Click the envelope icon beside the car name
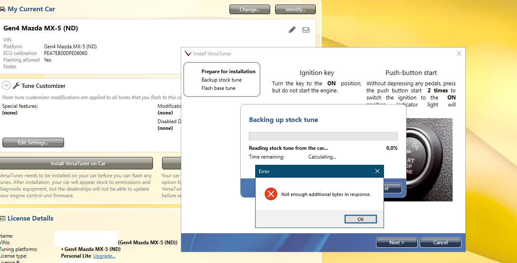Screen dimensions: 517x263 point(306,30)
